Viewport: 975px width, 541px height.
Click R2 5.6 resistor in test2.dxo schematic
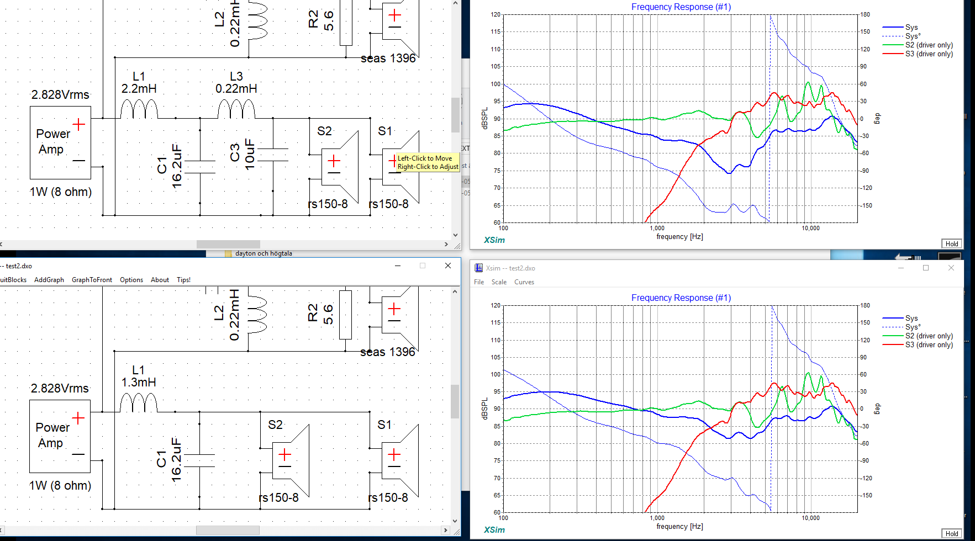click(345, 315)
